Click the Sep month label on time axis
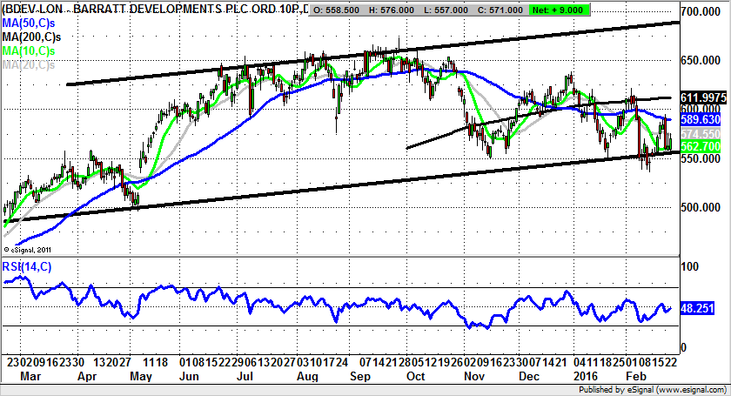Viewport: 731px width, 396px height. pyautogui.click(x=358, y=377)
